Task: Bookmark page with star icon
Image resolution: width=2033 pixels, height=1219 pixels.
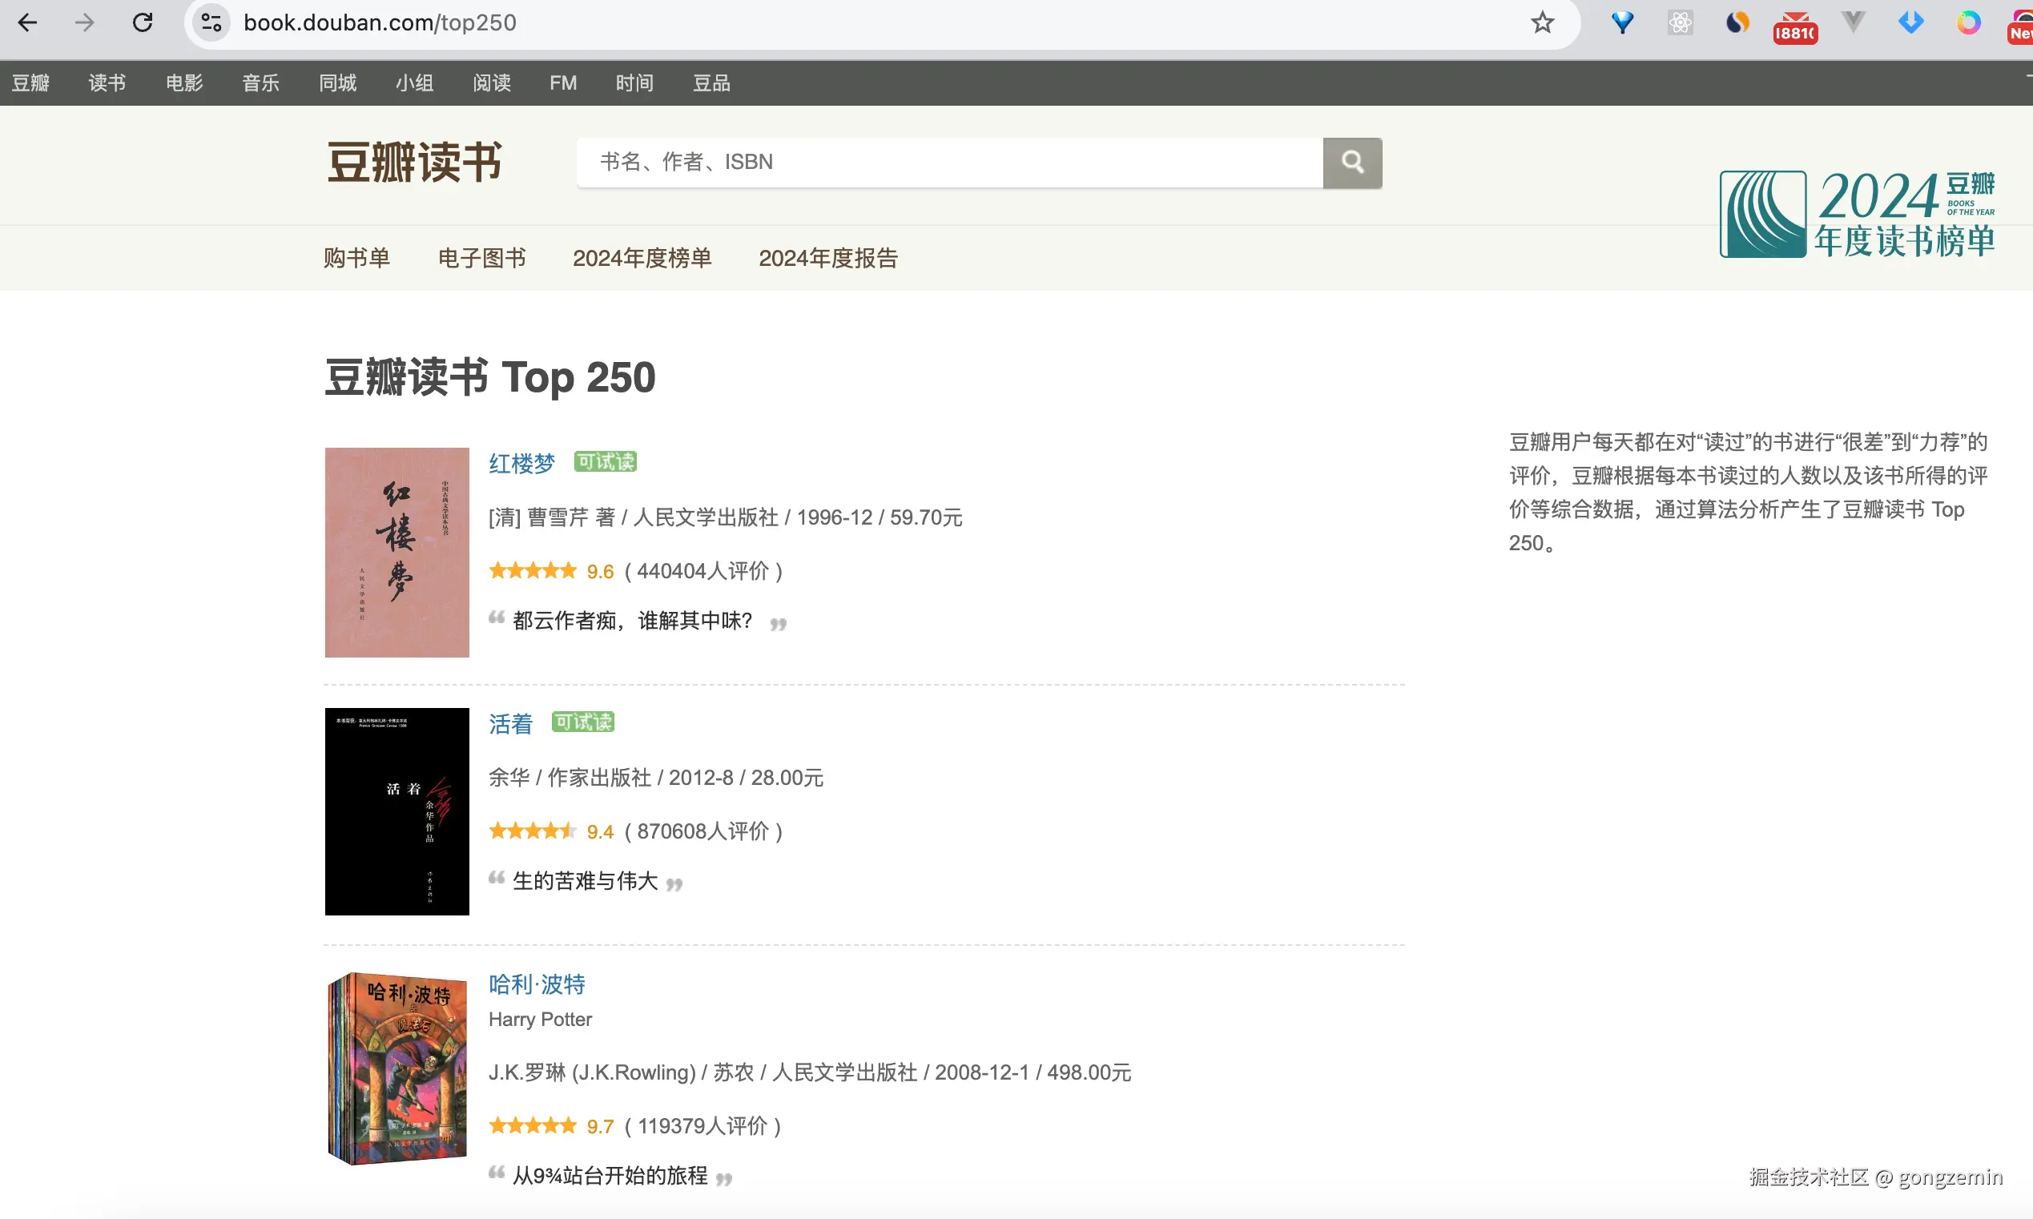Action: (x=1542, y=22)
